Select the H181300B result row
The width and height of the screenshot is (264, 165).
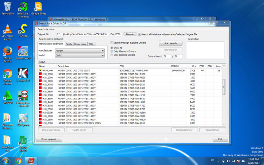click(130, 113)
